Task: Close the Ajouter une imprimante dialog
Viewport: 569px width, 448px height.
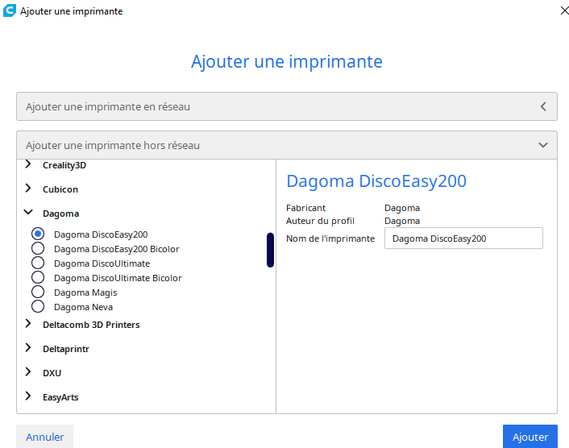Action: pos(564,11)
